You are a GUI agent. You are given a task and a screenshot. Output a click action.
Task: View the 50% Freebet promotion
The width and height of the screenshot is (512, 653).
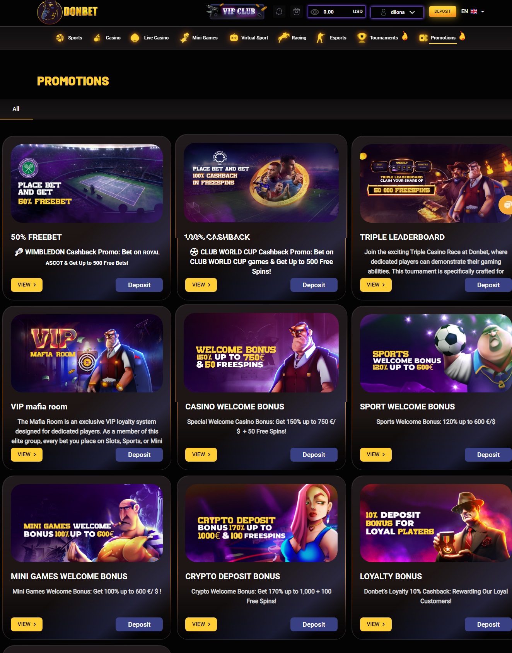(27, 285)
